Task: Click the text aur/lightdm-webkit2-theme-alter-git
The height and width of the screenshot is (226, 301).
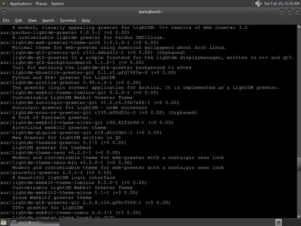Action: [52, 122]
